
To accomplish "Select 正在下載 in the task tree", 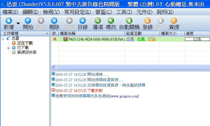I will coord(25,43).
